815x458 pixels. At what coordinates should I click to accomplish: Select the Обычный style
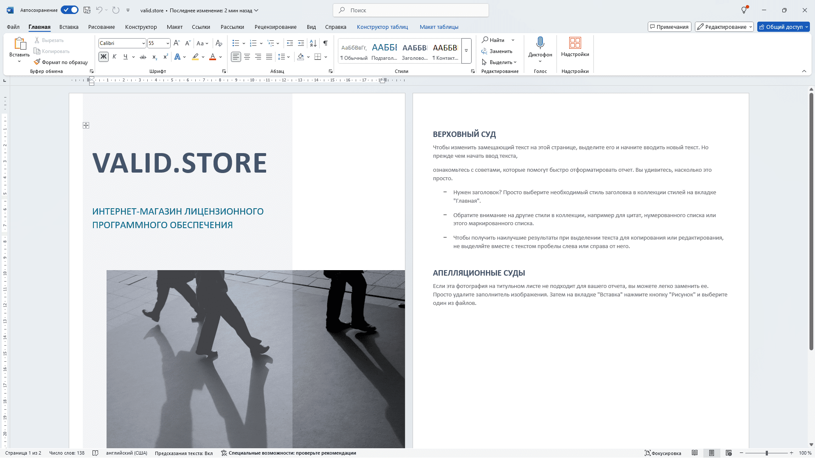354,51
